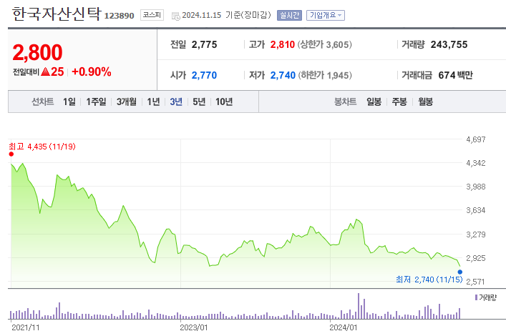Open the 기업개요 dropdown
Viewport: 506px width, 336px height.
point(325,15)
